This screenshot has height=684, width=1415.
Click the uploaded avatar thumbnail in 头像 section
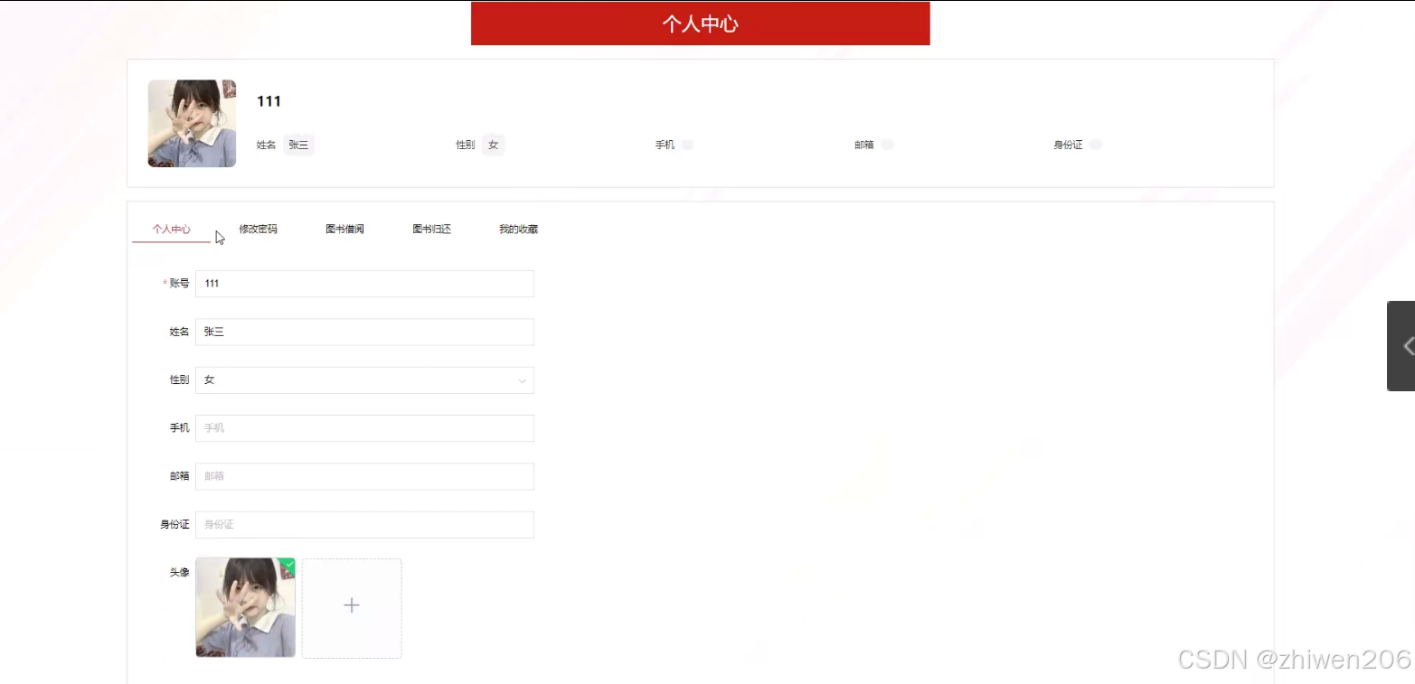pyautogui.click(x=244, y=607)
